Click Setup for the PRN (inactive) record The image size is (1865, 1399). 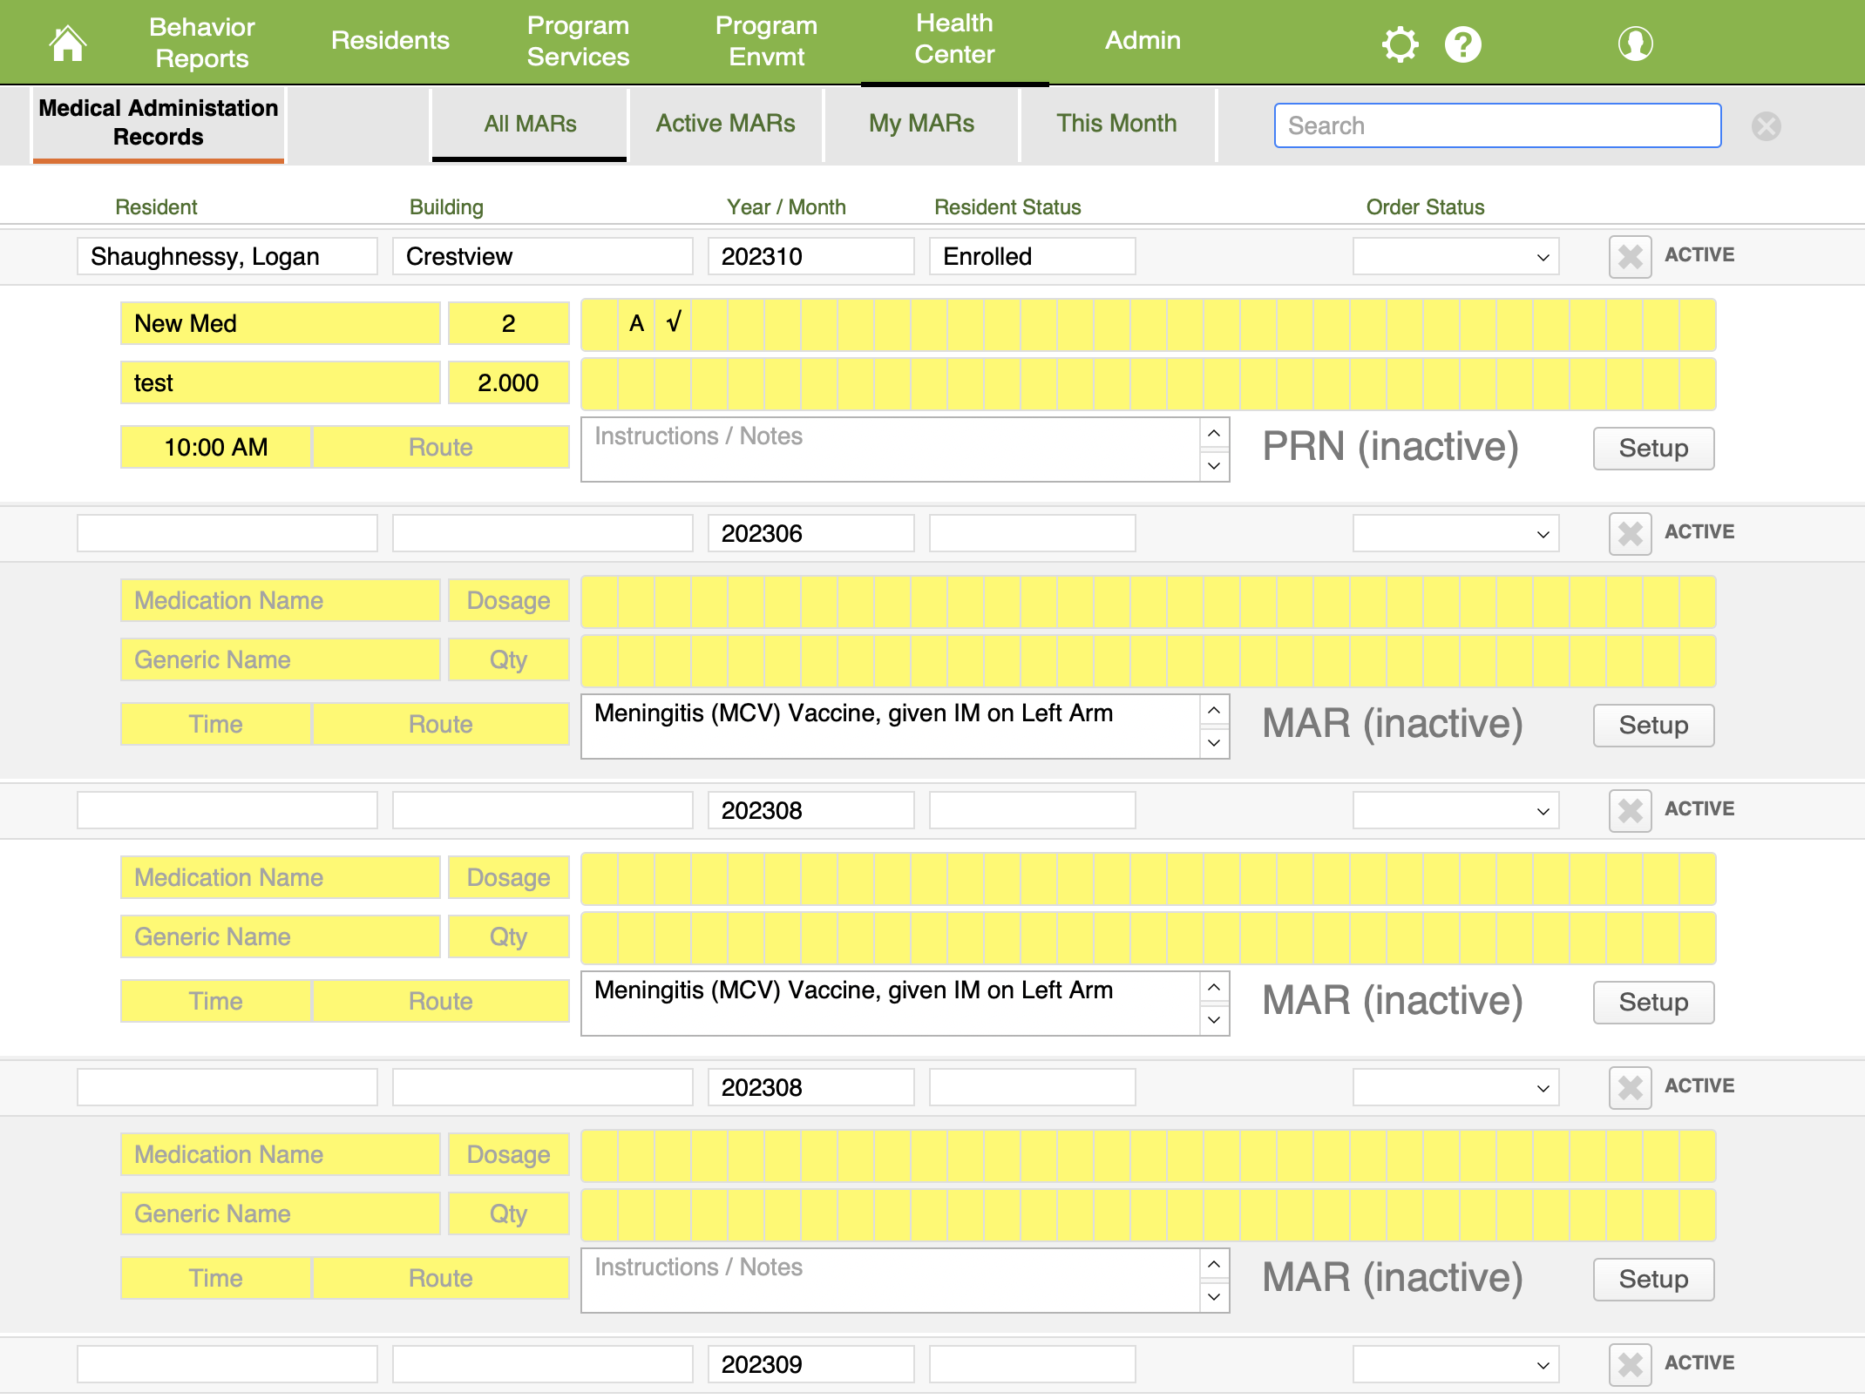point(1653,449)
